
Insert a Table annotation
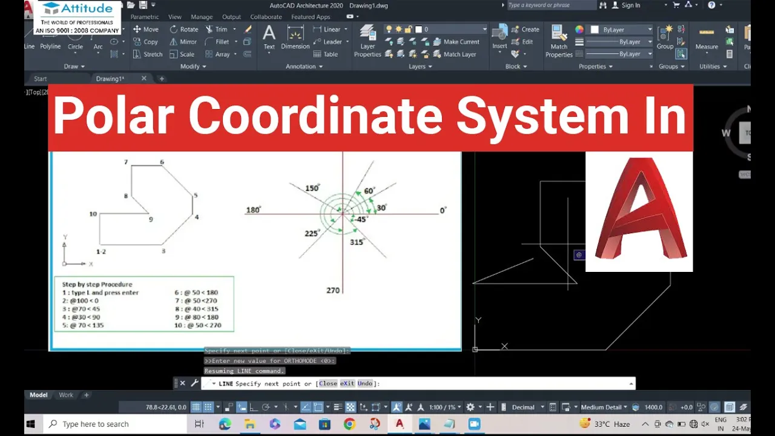tap(325, 54)
